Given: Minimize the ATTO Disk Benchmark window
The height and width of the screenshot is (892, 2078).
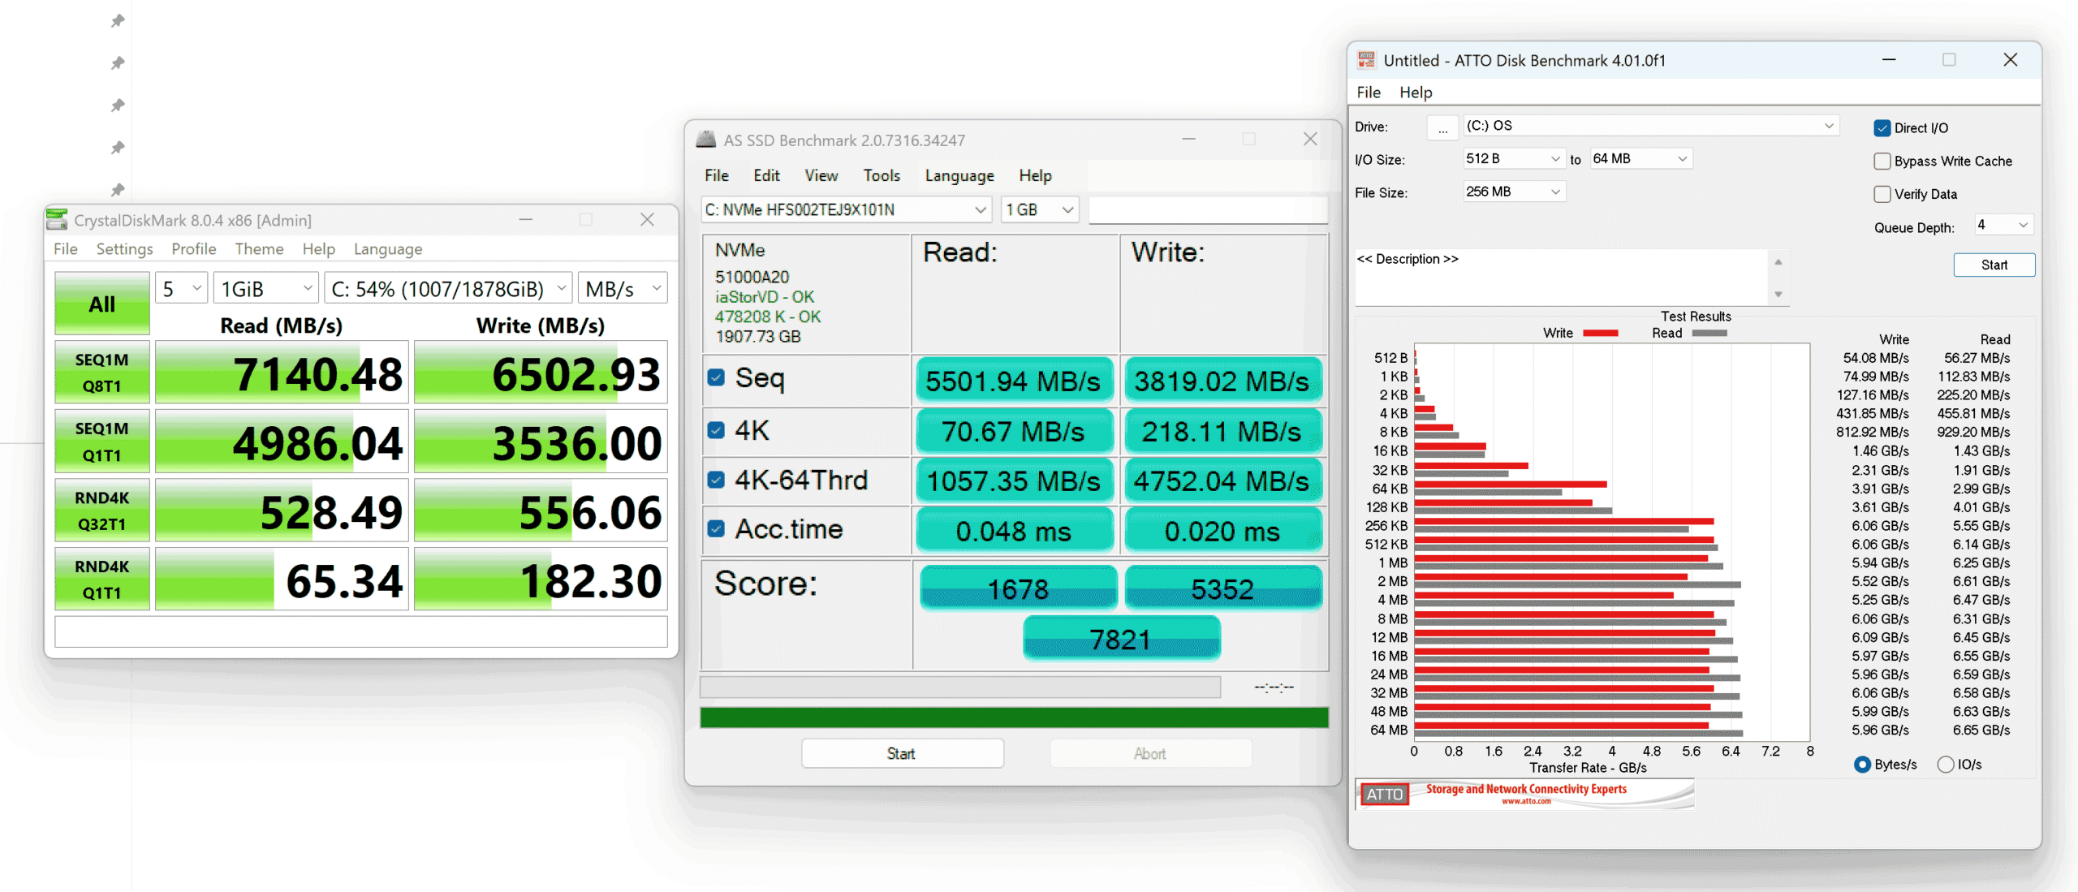Looking at the screenshot, I should pos(1889,60).
